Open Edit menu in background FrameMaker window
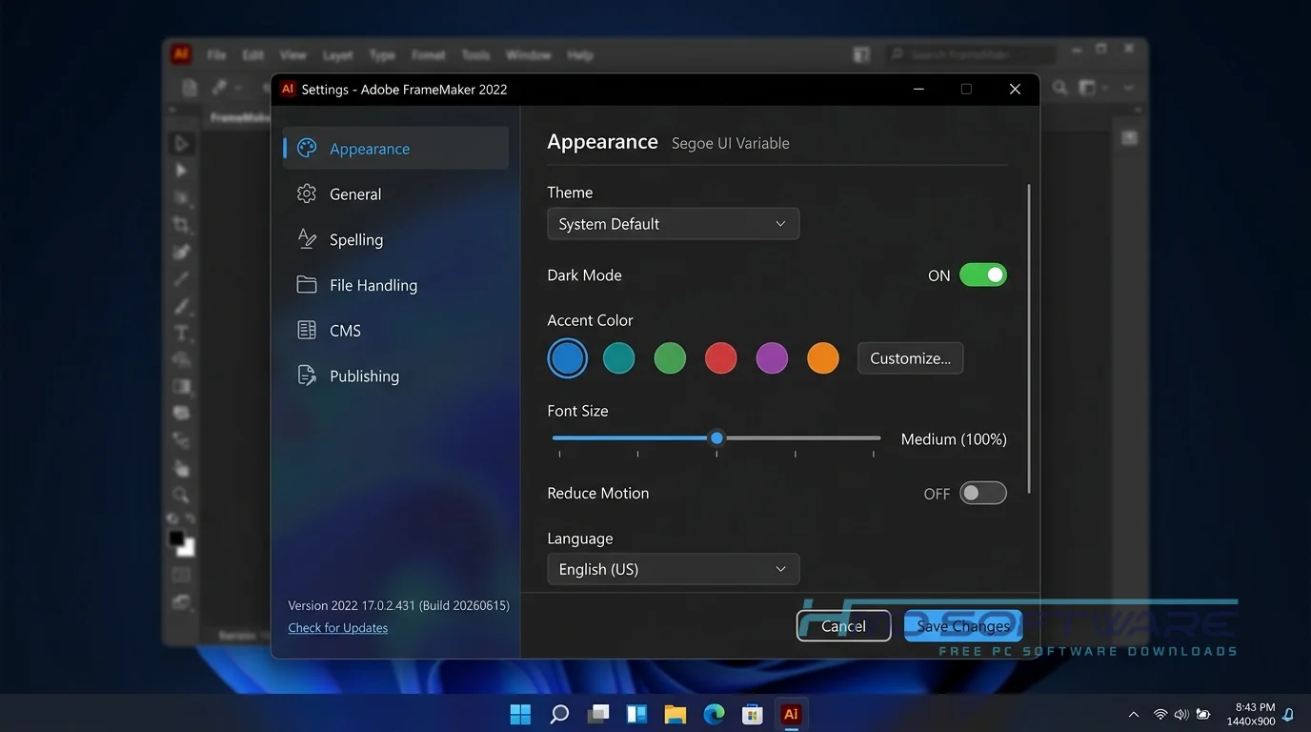 point(252,55)
